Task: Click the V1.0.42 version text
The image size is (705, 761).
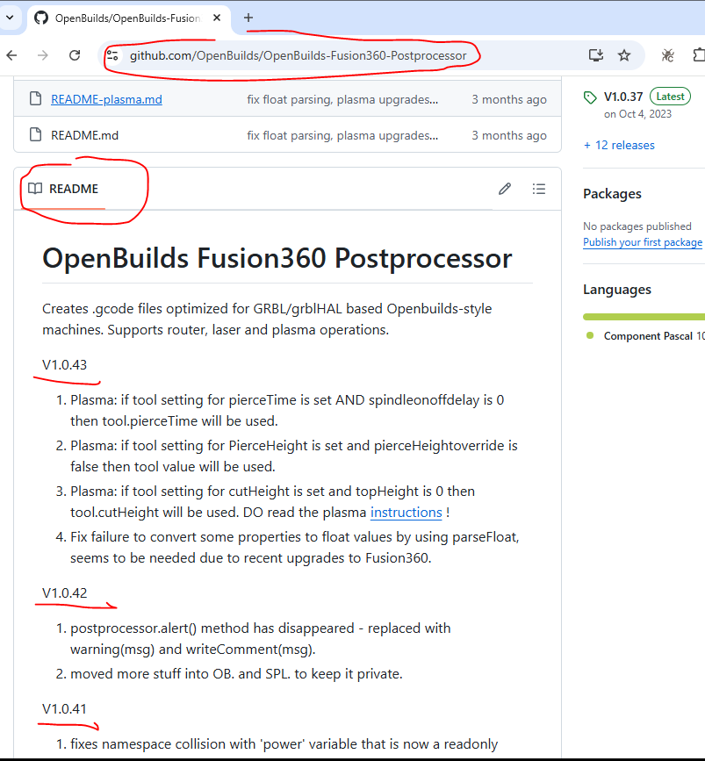Action: (x=65, y=593)
